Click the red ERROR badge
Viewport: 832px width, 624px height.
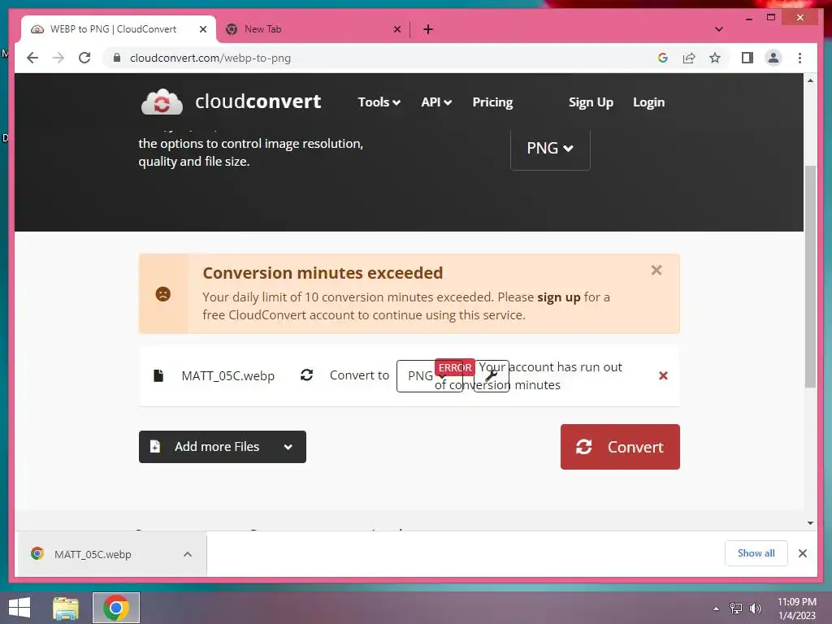455,368
